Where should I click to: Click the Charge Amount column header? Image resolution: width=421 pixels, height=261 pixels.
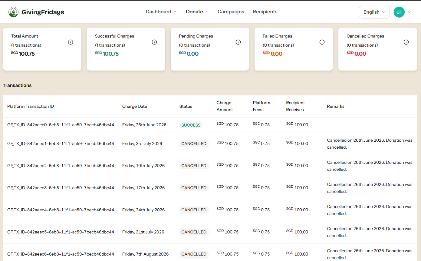pos(225,106)
